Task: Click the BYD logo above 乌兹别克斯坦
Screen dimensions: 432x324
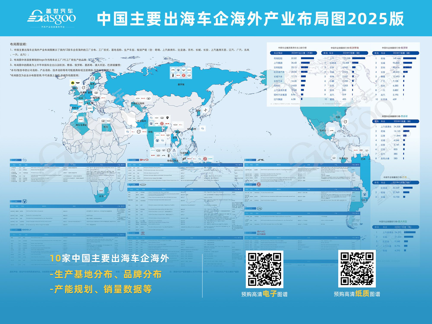Action: pos(143,99)
